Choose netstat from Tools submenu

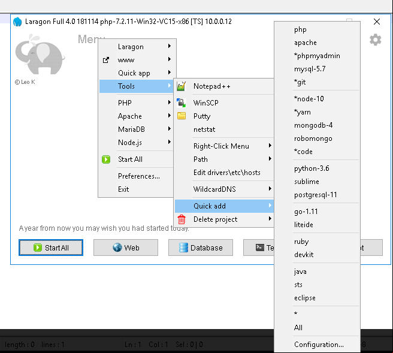[224, 129]
